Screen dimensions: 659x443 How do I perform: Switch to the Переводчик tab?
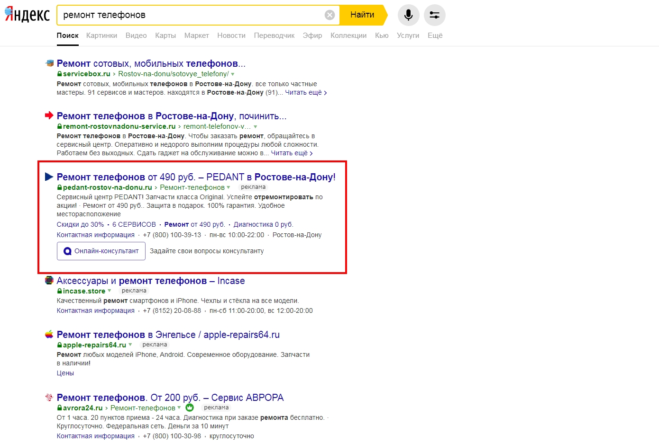[x=274, y=35]
